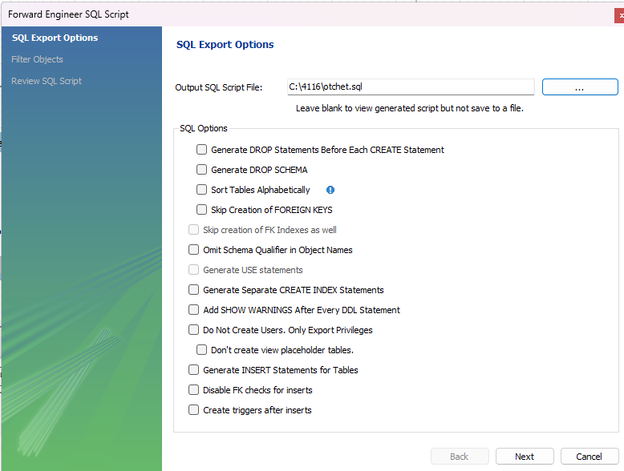Click the Next button

[525, 457]
